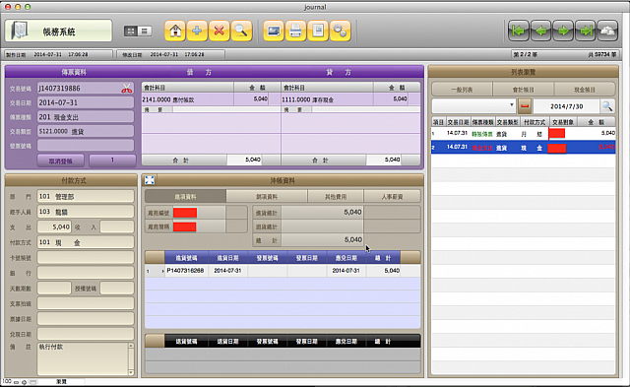Image resolution: width=630 pixels, height=387 pixels.
Task: Click the transaction date field 2014-07-31
Action: (x=86, y=102)
